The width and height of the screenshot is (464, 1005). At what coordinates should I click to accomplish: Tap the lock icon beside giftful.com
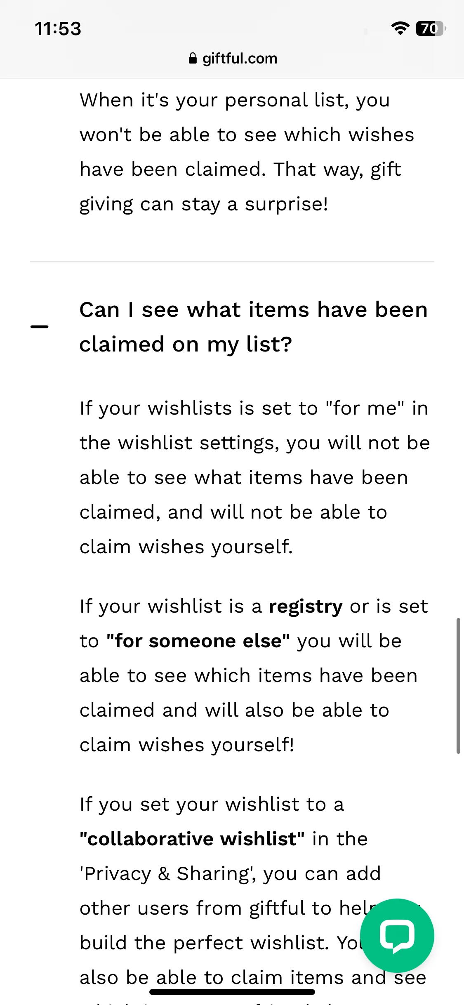(193, 59)
